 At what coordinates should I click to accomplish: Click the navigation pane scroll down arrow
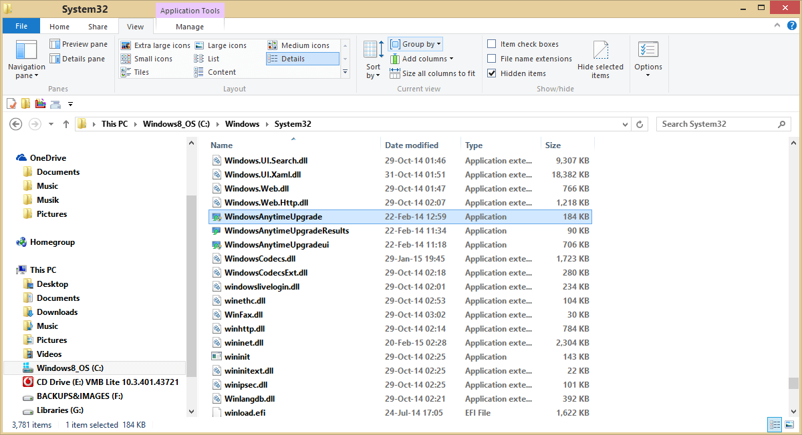(x=192, y=411)
